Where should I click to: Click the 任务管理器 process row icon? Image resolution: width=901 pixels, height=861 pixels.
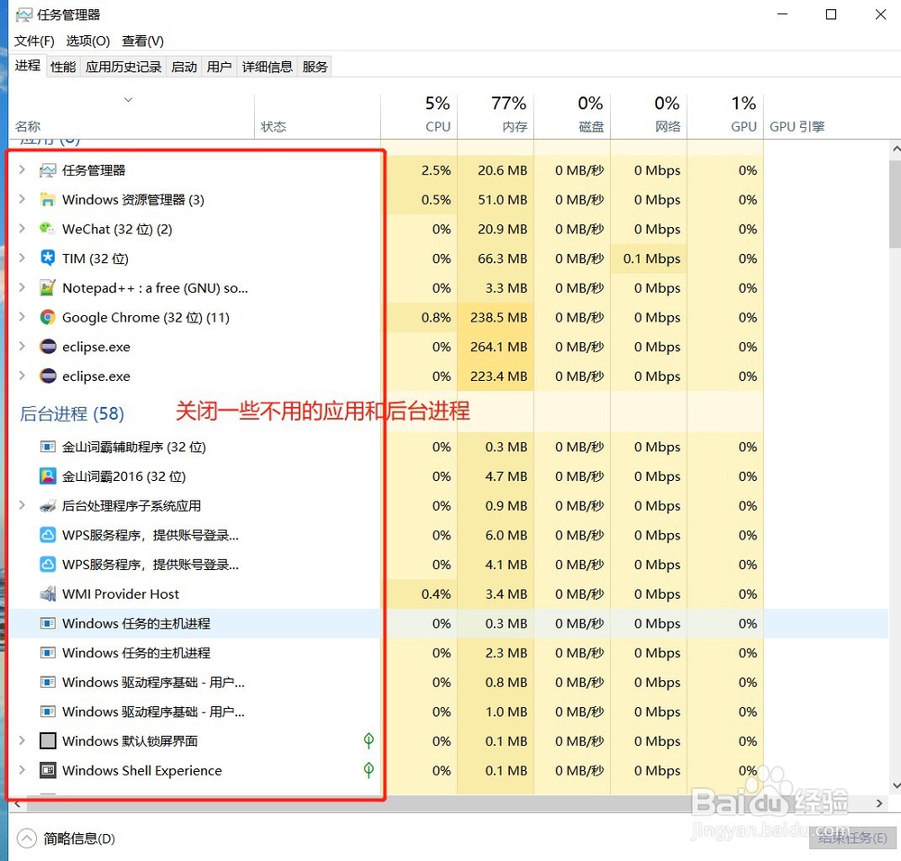coord(48,170)
